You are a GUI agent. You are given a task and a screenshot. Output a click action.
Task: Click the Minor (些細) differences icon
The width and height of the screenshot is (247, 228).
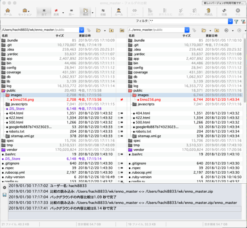coord(103,11)
